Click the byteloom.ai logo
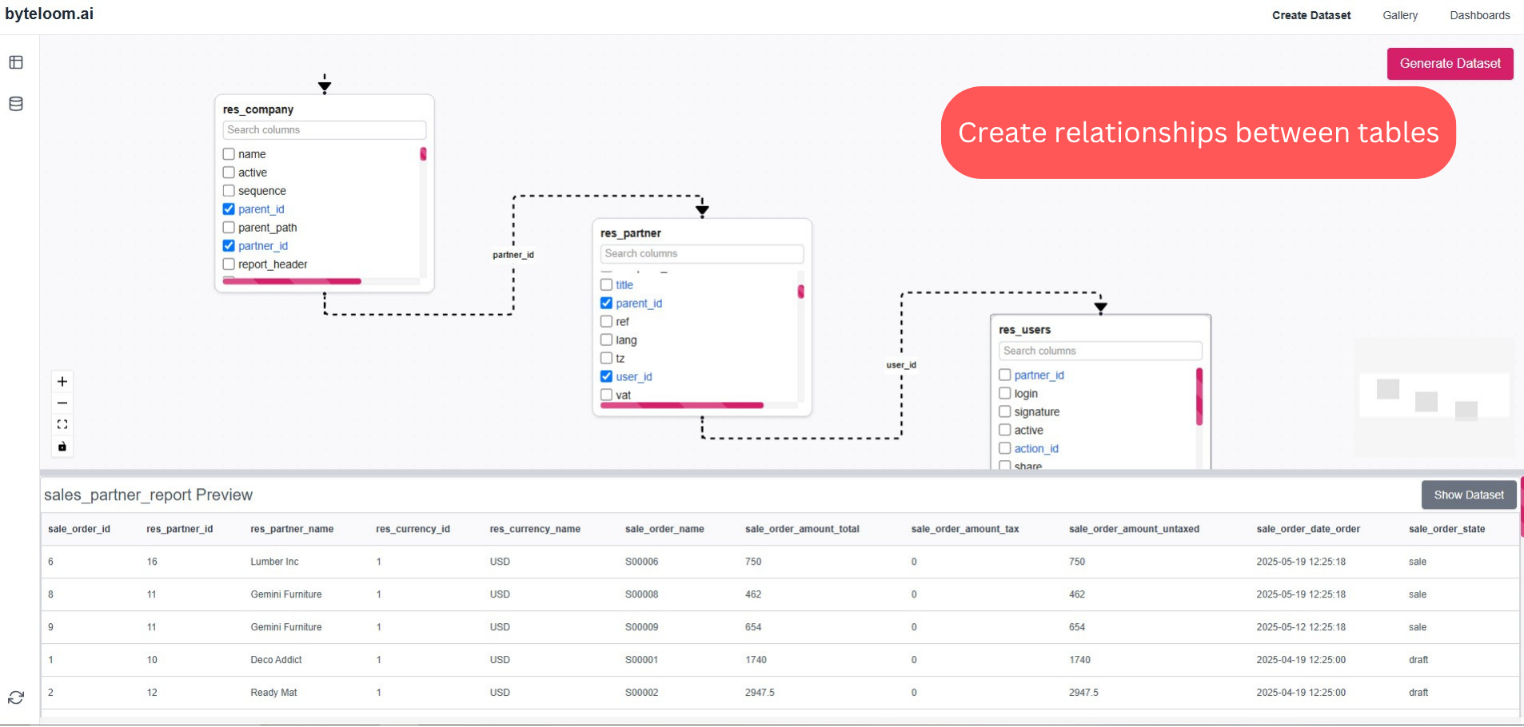Image resolution: width=1524 pixels, height=727 pixels. tap(49, 14)
